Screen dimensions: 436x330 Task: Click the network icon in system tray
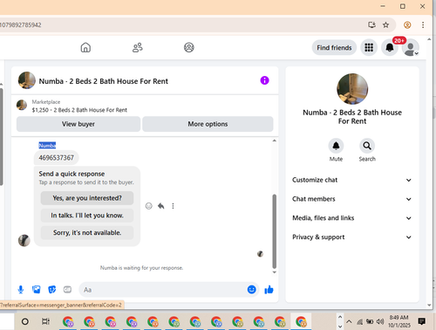359,321
